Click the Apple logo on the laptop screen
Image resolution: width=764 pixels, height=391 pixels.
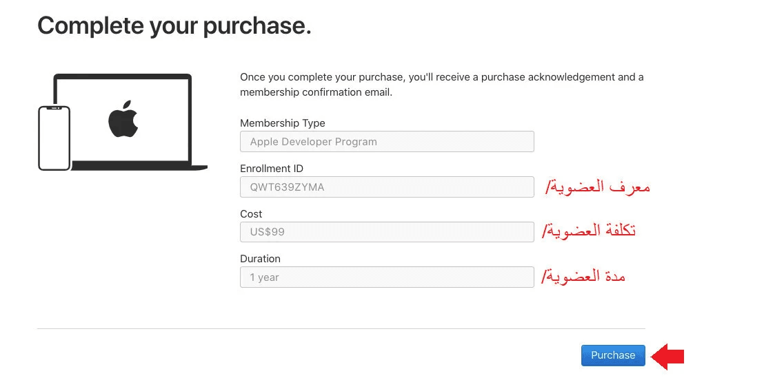click(x=123, y=118)
